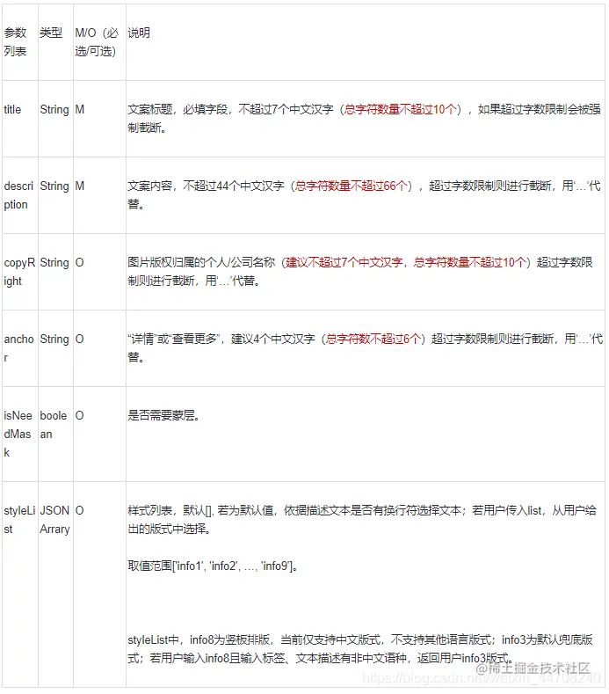The image size is (609, 694).
Task: Select the 'anchor' parameter cell
Action: pyautogui.click(x=20, y=348)
